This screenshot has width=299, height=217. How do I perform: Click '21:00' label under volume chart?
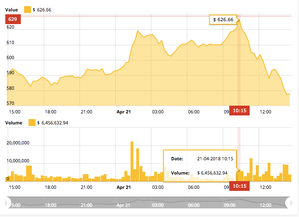click(86, 187)
